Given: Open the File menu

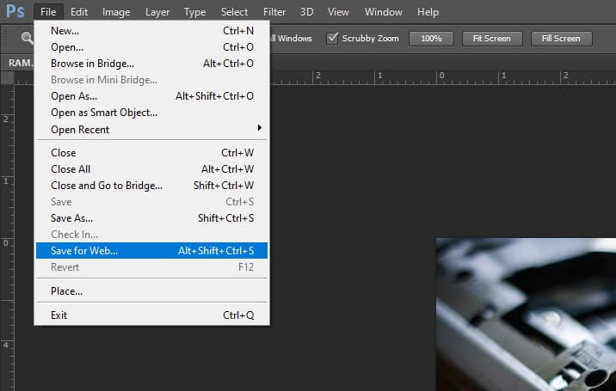Looking at the screenshot, I should point(48,12).
